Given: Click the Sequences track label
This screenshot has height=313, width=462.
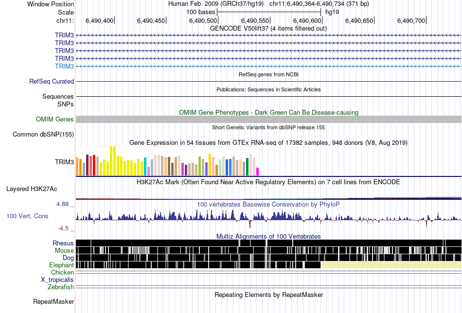Looking at the screenshot, I should 58,97.
